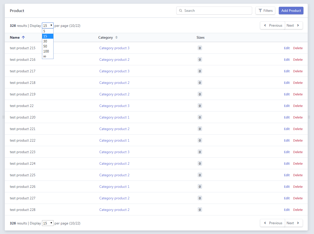Click the bottom Previous button
This screenshot has height=234, width=314.
click(272, 223)
